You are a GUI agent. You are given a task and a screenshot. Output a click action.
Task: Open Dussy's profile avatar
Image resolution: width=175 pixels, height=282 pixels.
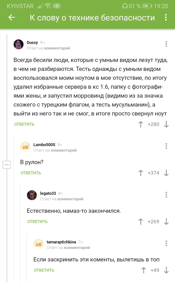click(18, 45)
